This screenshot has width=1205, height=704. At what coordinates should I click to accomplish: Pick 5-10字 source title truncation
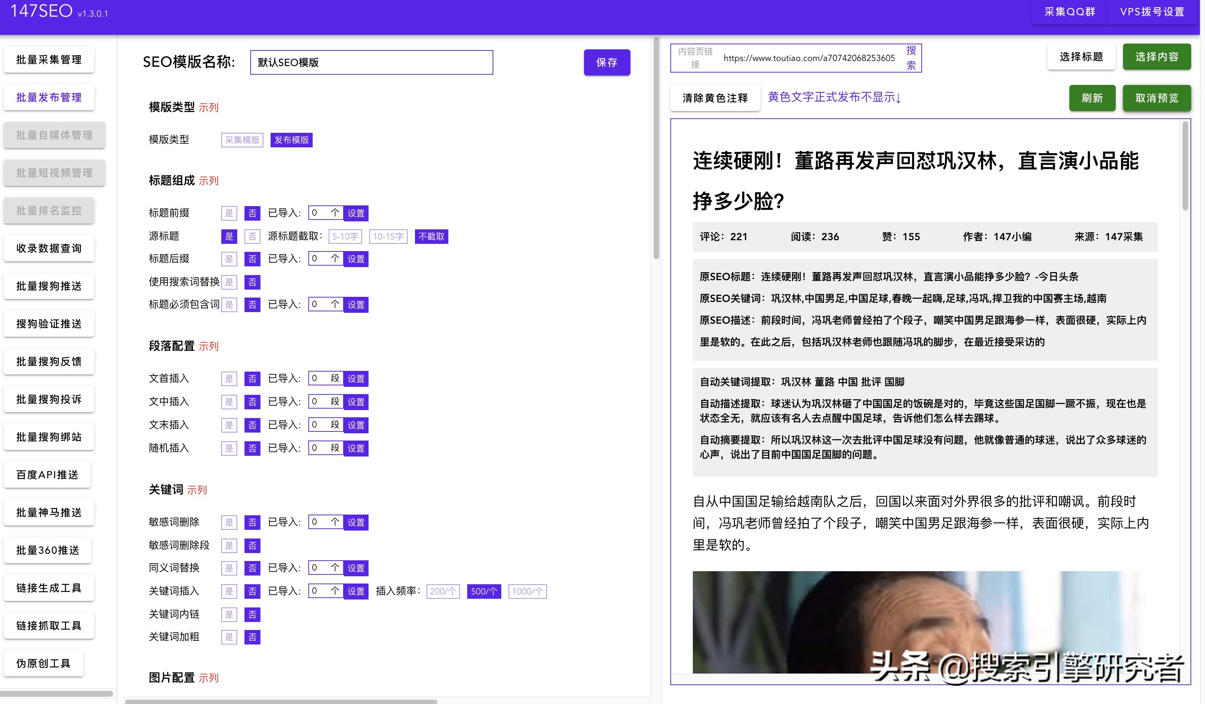tap(345, 236)
